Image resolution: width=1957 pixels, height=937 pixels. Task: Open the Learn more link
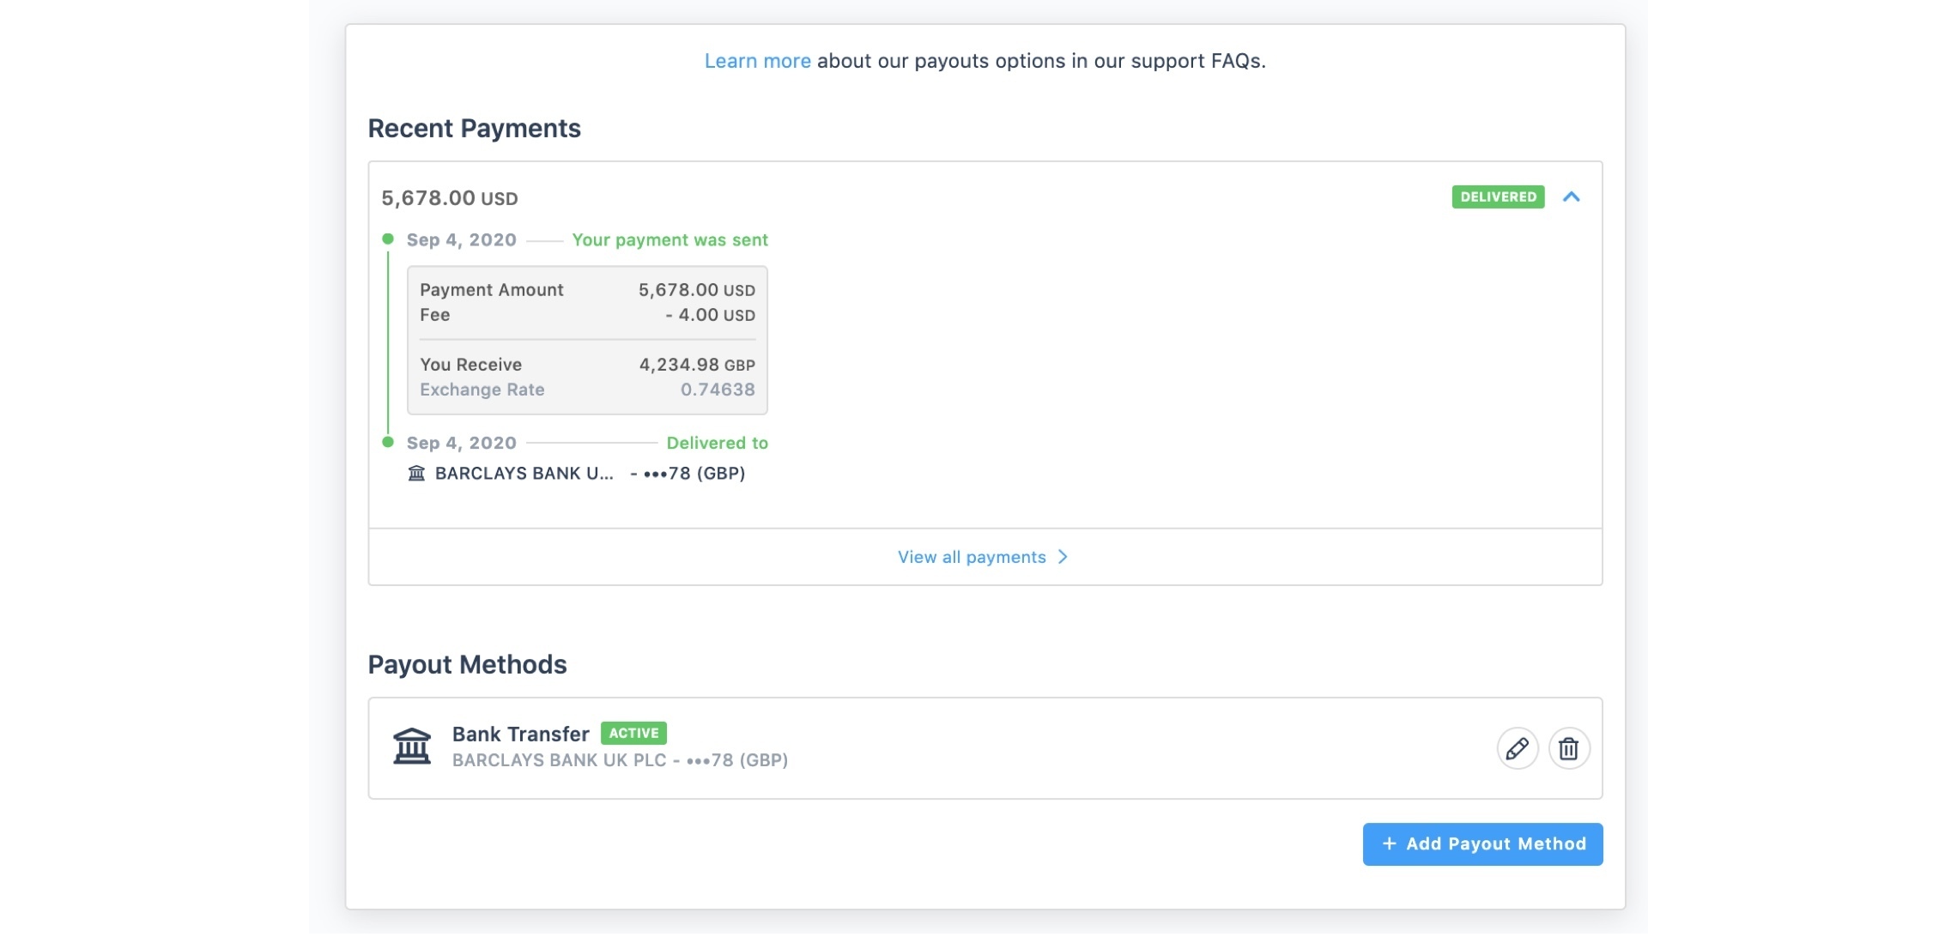pos(757,61)
